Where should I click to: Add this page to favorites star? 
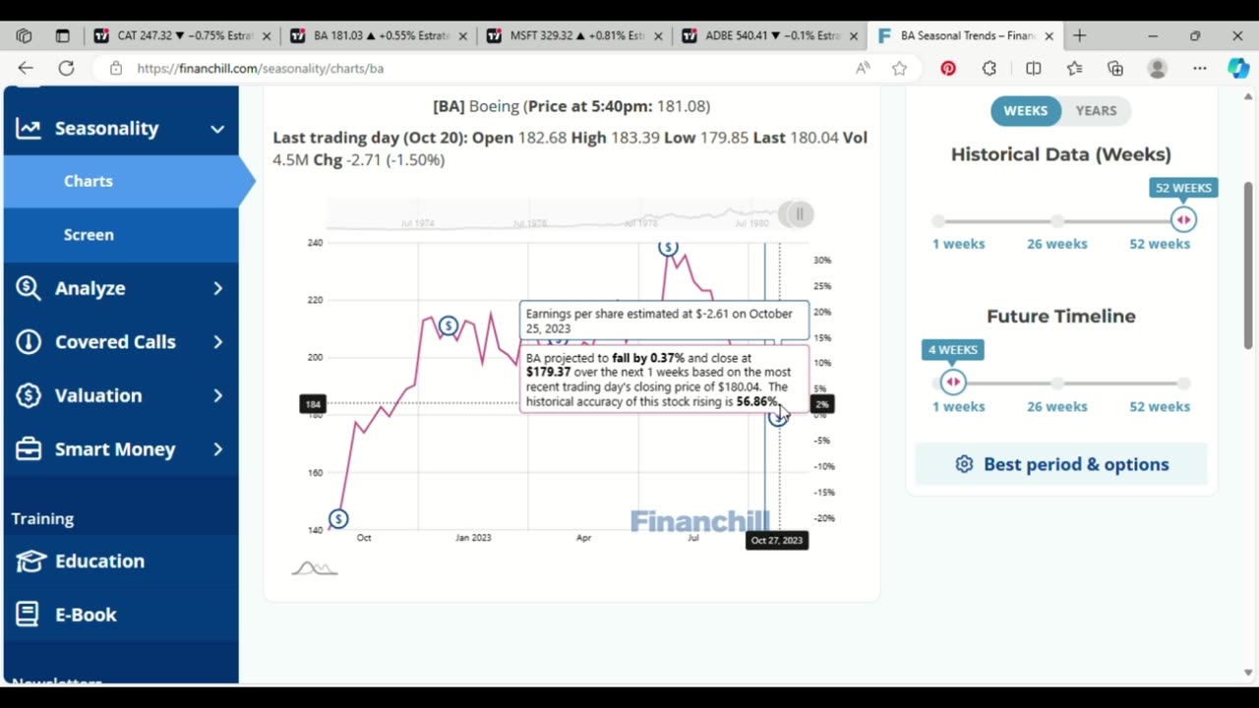click(x=899, y=68)
